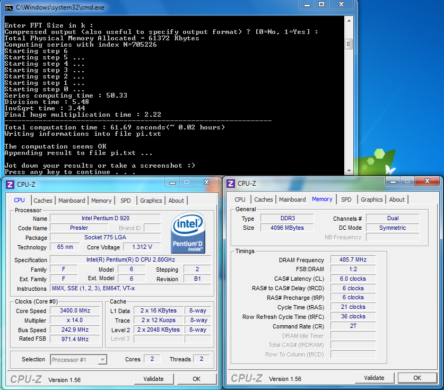Click the Trace value '2 x 12 Kuops'

[159, 320]
